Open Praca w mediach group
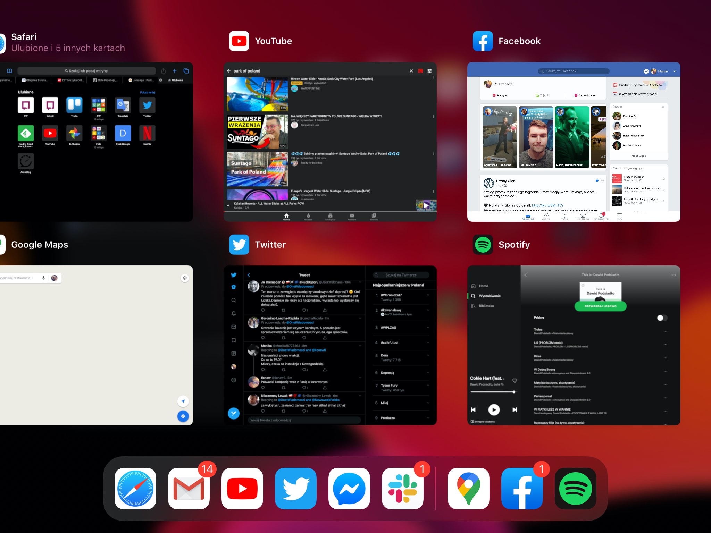 coord(638,178)
